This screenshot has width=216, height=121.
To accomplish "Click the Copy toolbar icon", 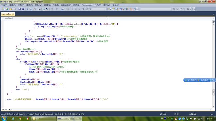I will [31, 9].
